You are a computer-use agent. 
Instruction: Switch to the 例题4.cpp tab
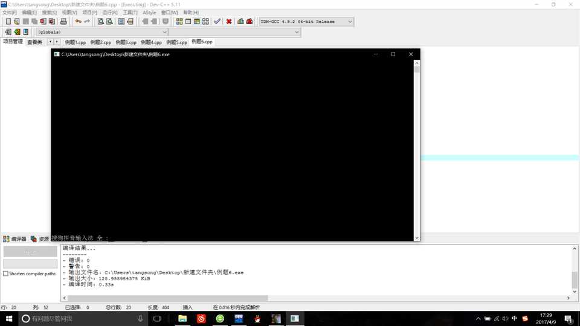point(151,42)
